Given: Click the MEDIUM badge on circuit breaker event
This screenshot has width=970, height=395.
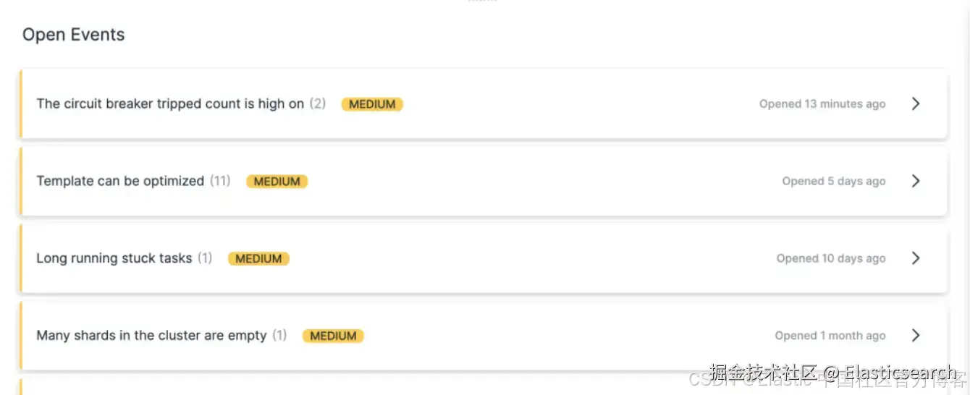Looking at the screenshot, I should pos(372,104).
